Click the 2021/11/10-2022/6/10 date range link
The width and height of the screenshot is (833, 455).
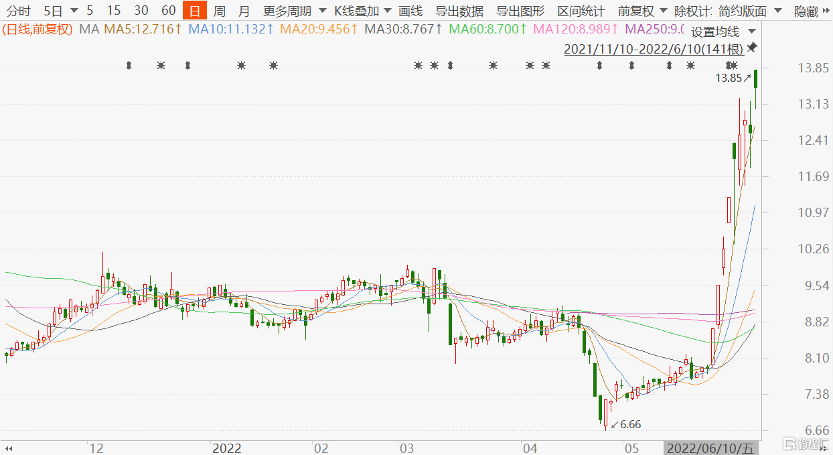coord(654,49)
